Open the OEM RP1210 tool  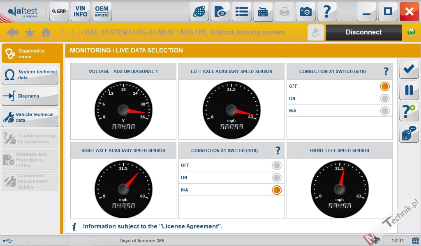coord(102,11)
